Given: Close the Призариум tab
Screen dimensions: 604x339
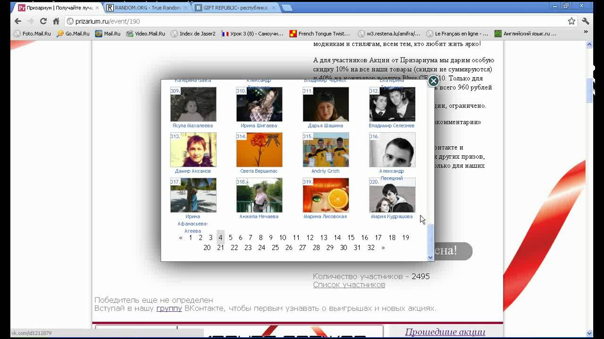Looking at the screenshot, I should [97, 8].
